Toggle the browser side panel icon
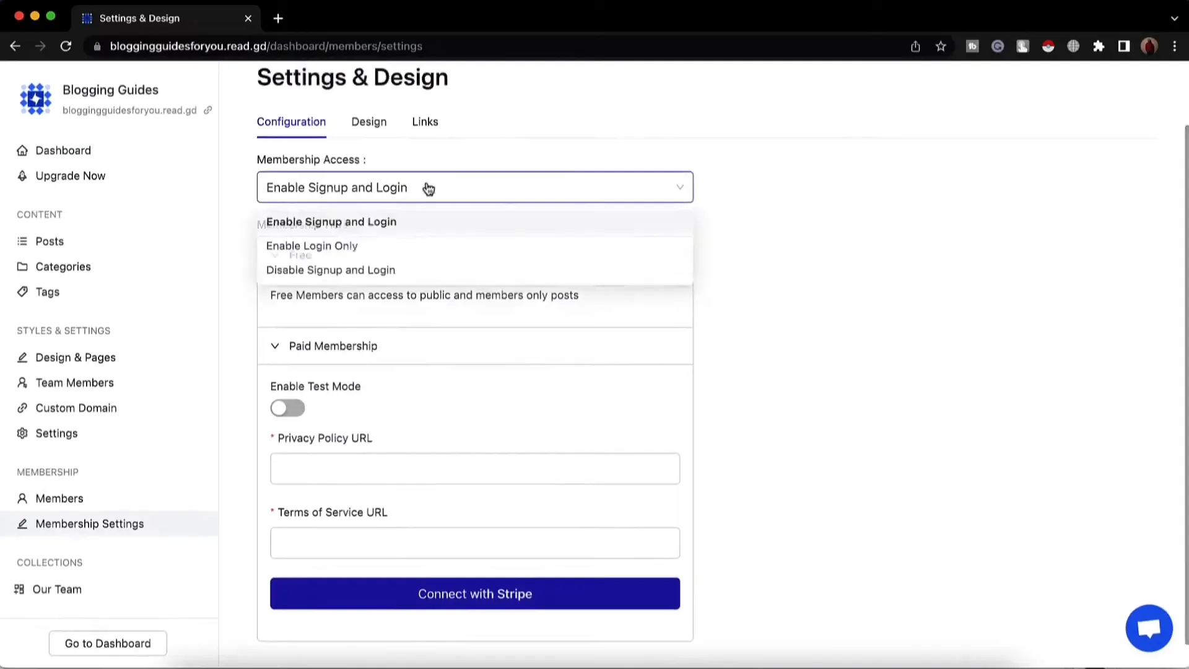Viewport: 1189px width, 669px height. tap(1124, 46)
